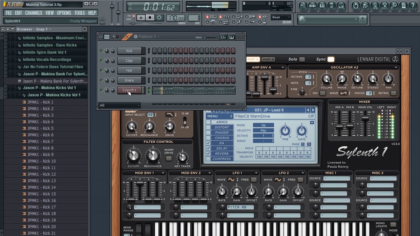Open the TOOLS menu
Viewport: 420px width, 236px height.
coord(79,13)
